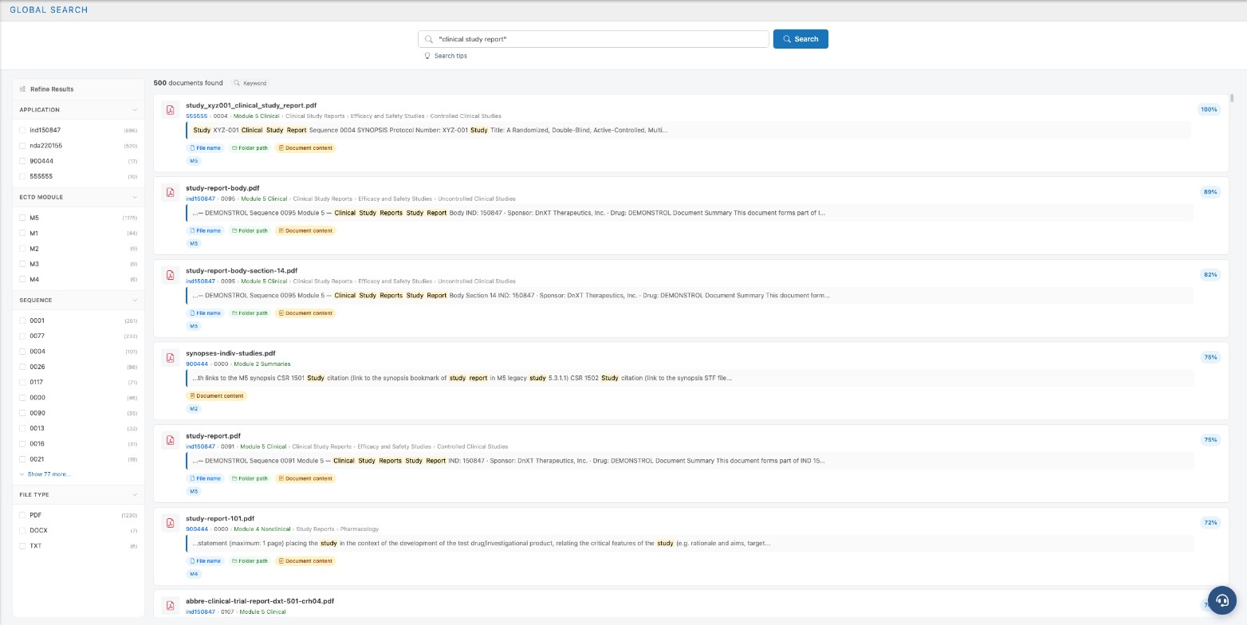Focus the global search input field
Image resolution: width=1247 pixels, height=625 pixels.
[x=593, y=39]
